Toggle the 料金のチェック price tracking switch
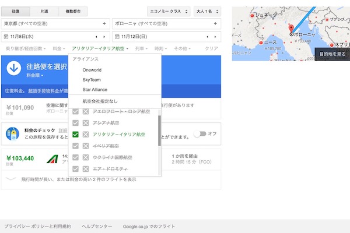This screenshot has width=350, height=233. (200, 134)
